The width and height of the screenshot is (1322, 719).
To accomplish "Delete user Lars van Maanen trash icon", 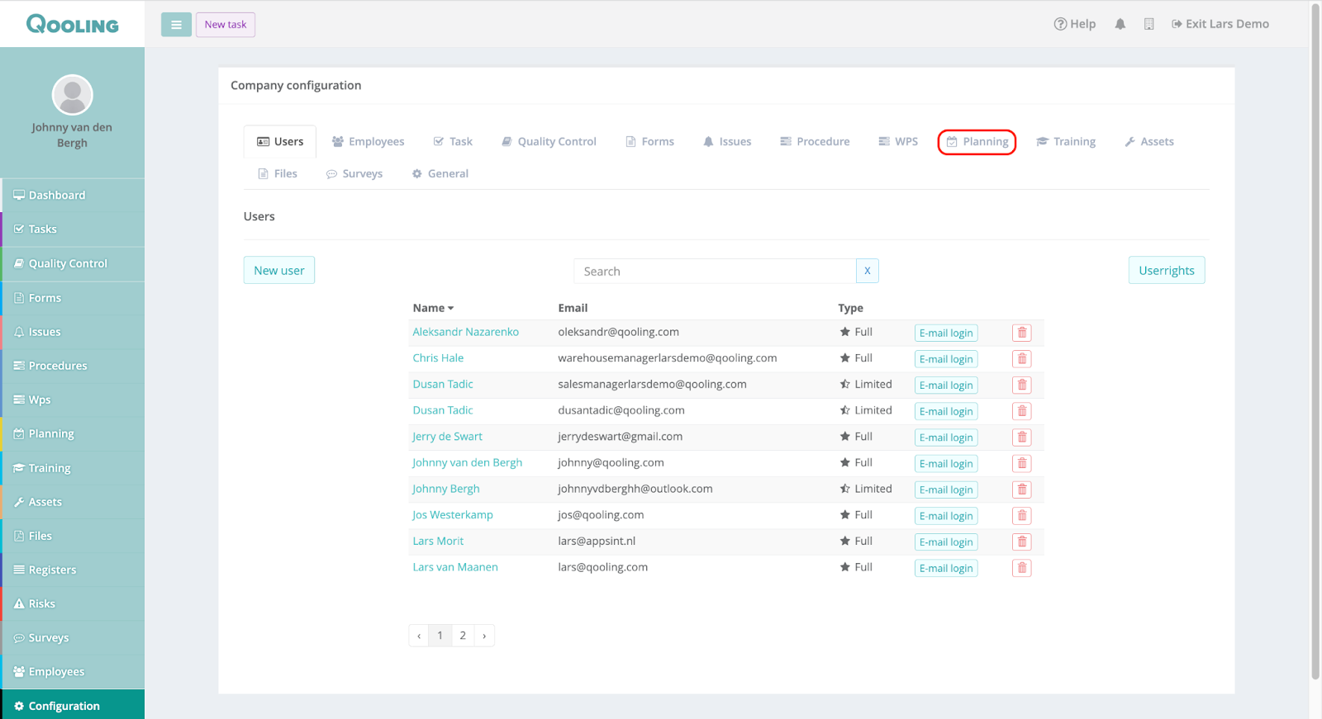I will pyautogui.click(x=1022, y=568).
